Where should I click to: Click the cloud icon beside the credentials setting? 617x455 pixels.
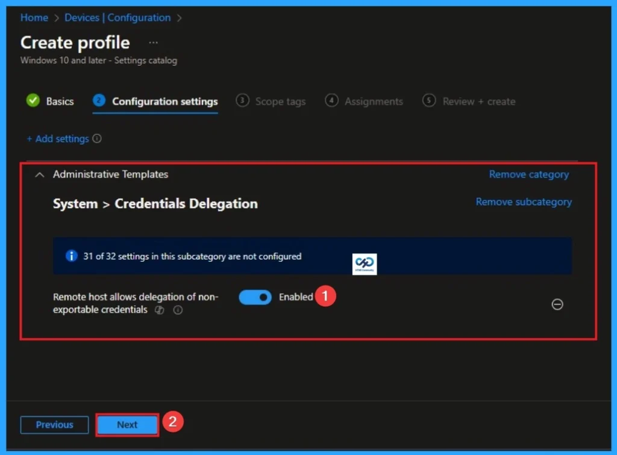pyautogui.click(x=158, y=310)
